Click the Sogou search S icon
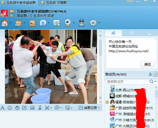The height and width of the screenshot is (128, 158). click(57, 108)
